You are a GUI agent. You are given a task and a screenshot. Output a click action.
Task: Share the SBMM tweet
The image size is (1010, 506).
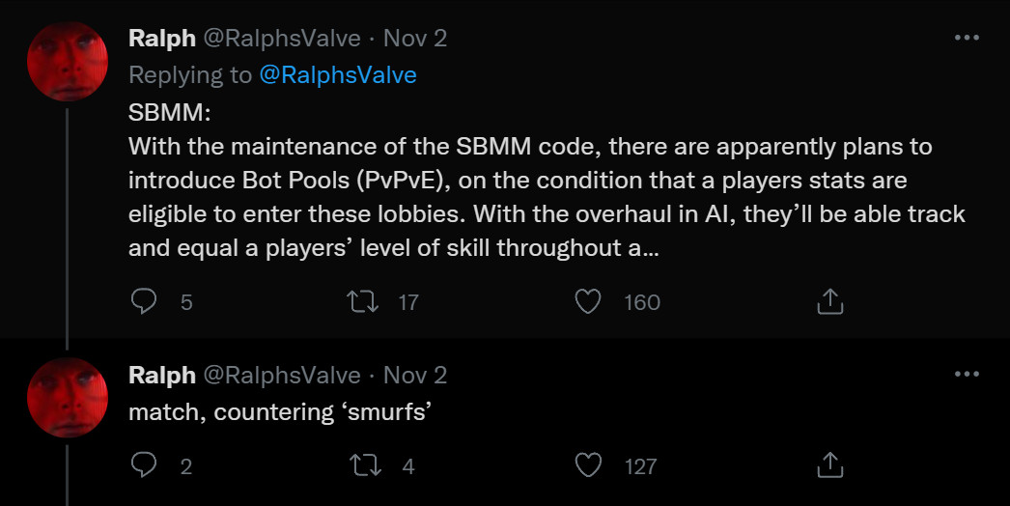pos(830,302)
